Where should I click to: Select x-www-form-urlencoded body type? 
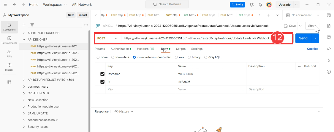(x=134, y=57)
